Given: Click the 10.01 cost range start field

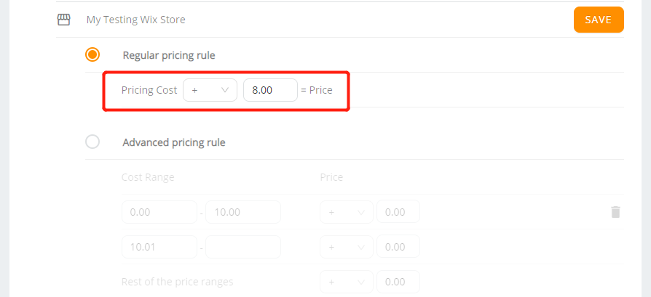Looking at the screenshot, I should [159, 247].
